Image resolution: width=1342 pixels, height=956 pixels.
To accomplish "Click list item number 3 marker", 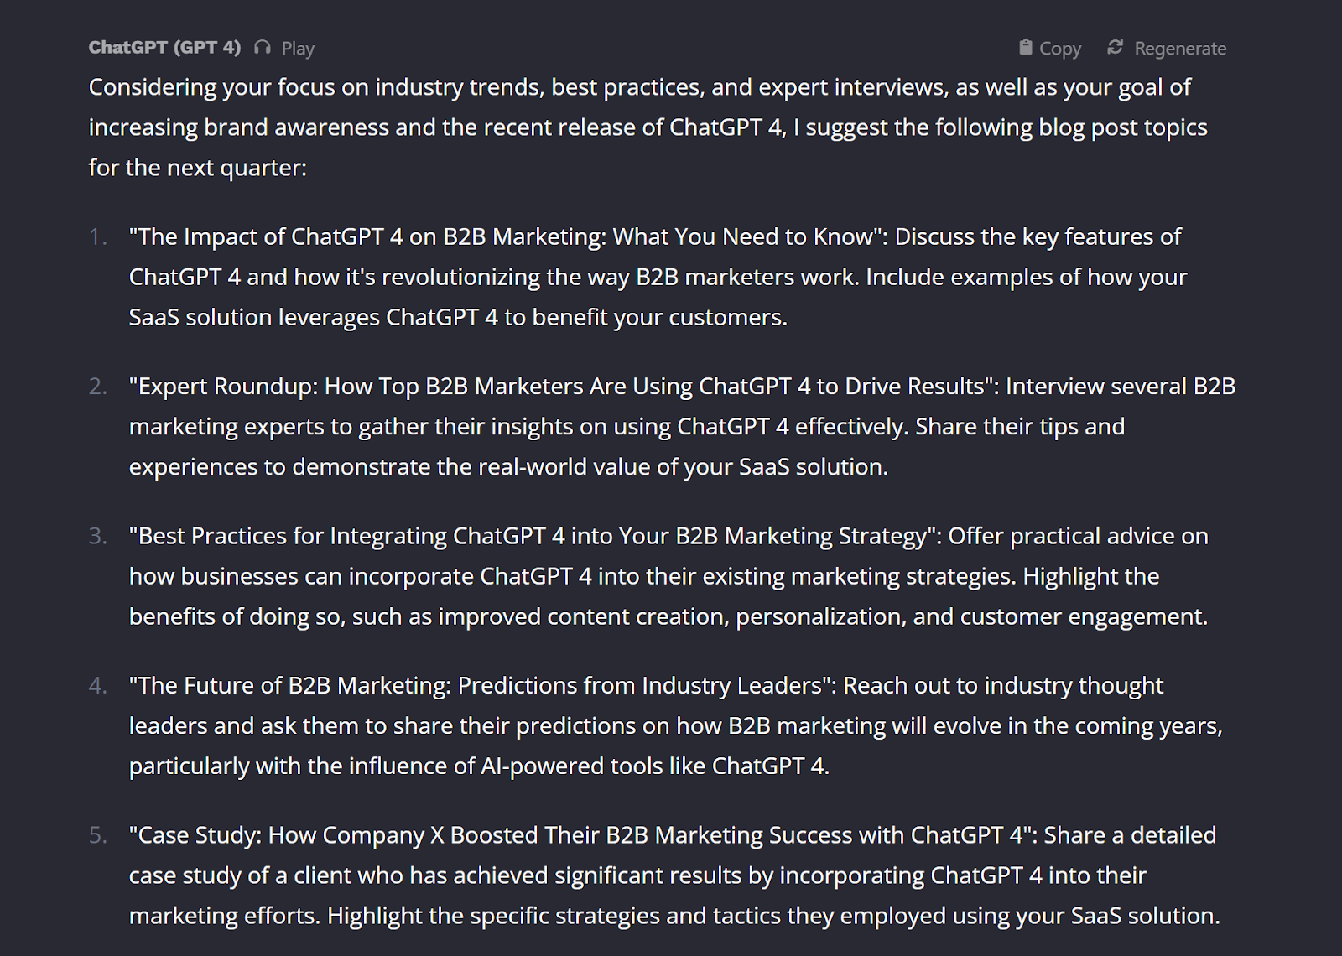I will pyautogui.click(x=97, y=535).
